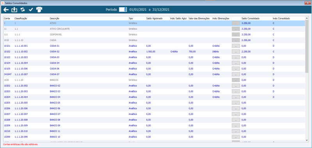Image resolution: width=312 pixels, height=148 pixels.
Task: Select the BANCOS synthetic account row
Action: tap(154, 80)
